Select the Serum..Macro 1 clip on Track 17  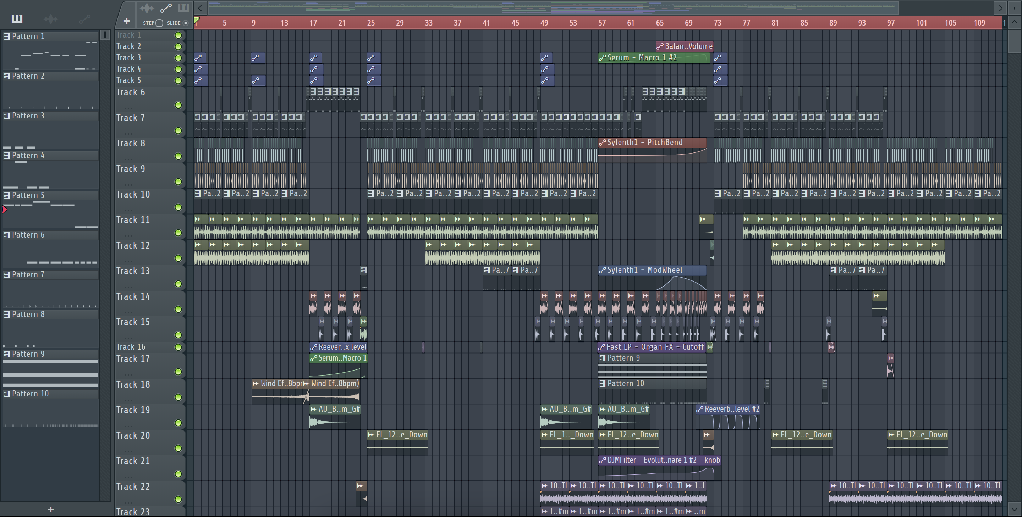338,365
